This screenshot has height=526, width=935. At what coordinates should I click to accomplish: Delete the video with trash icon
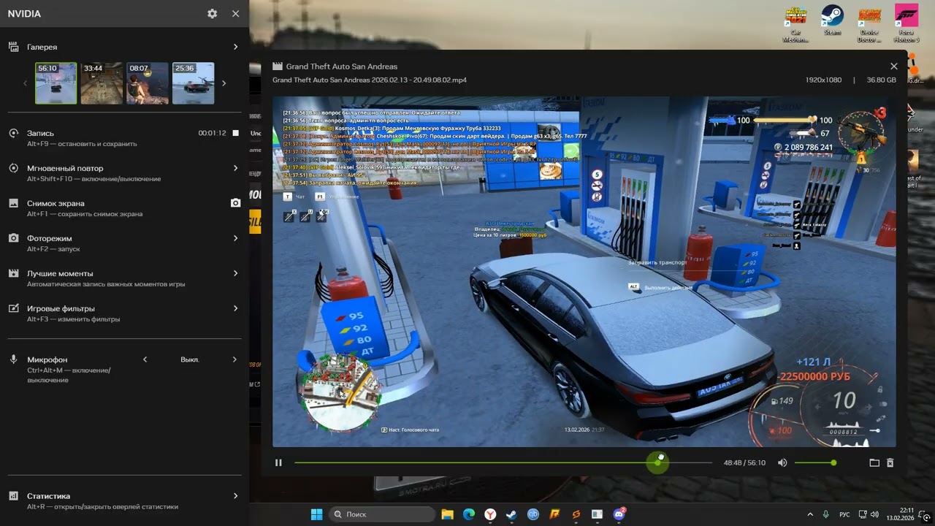[x=890, y=462]
